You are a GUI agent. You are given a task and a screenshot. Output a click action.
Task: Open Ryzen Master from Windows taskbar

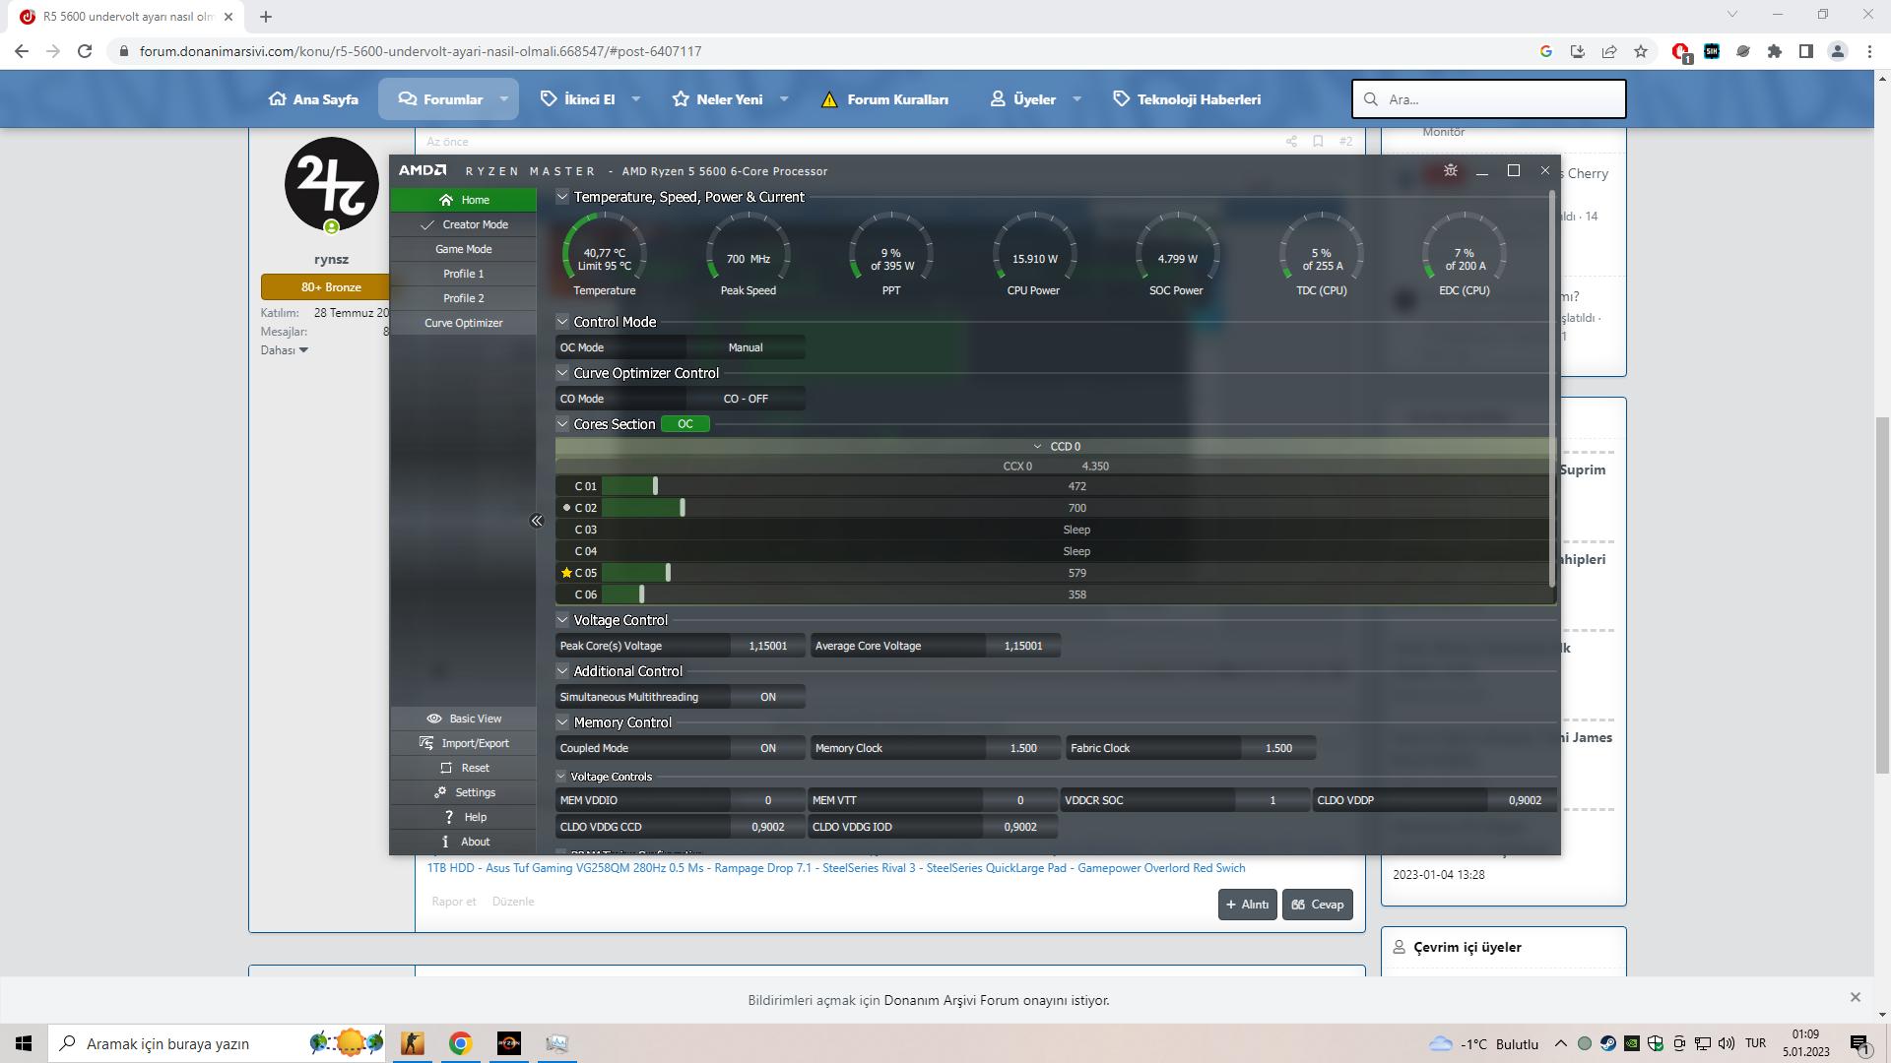click(x=509, y=1043)
